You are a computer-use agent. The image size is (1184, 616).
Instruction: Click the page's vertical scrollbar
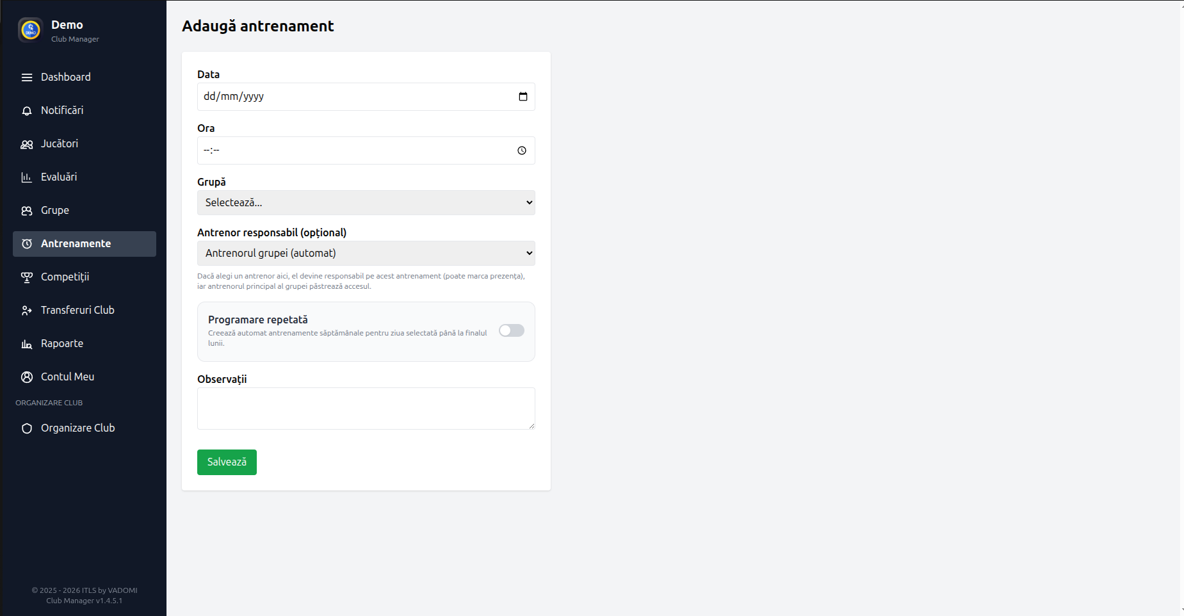pos(1181,307)
